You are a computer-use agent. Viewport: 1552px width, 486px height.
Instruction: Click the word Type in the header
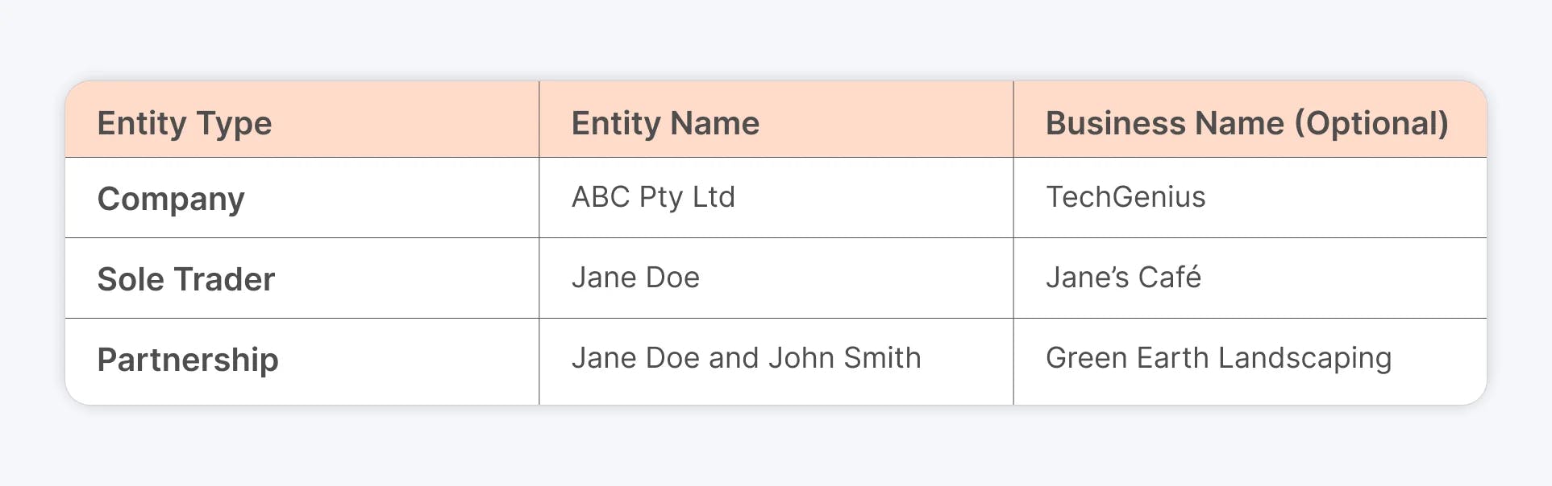(234, 124)
